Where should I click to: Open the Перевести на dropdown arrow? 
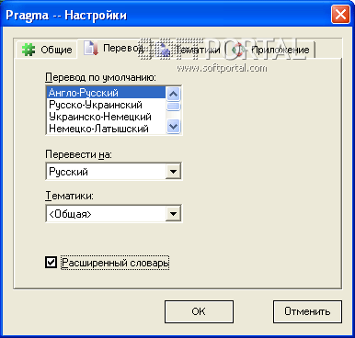point(173,172)
